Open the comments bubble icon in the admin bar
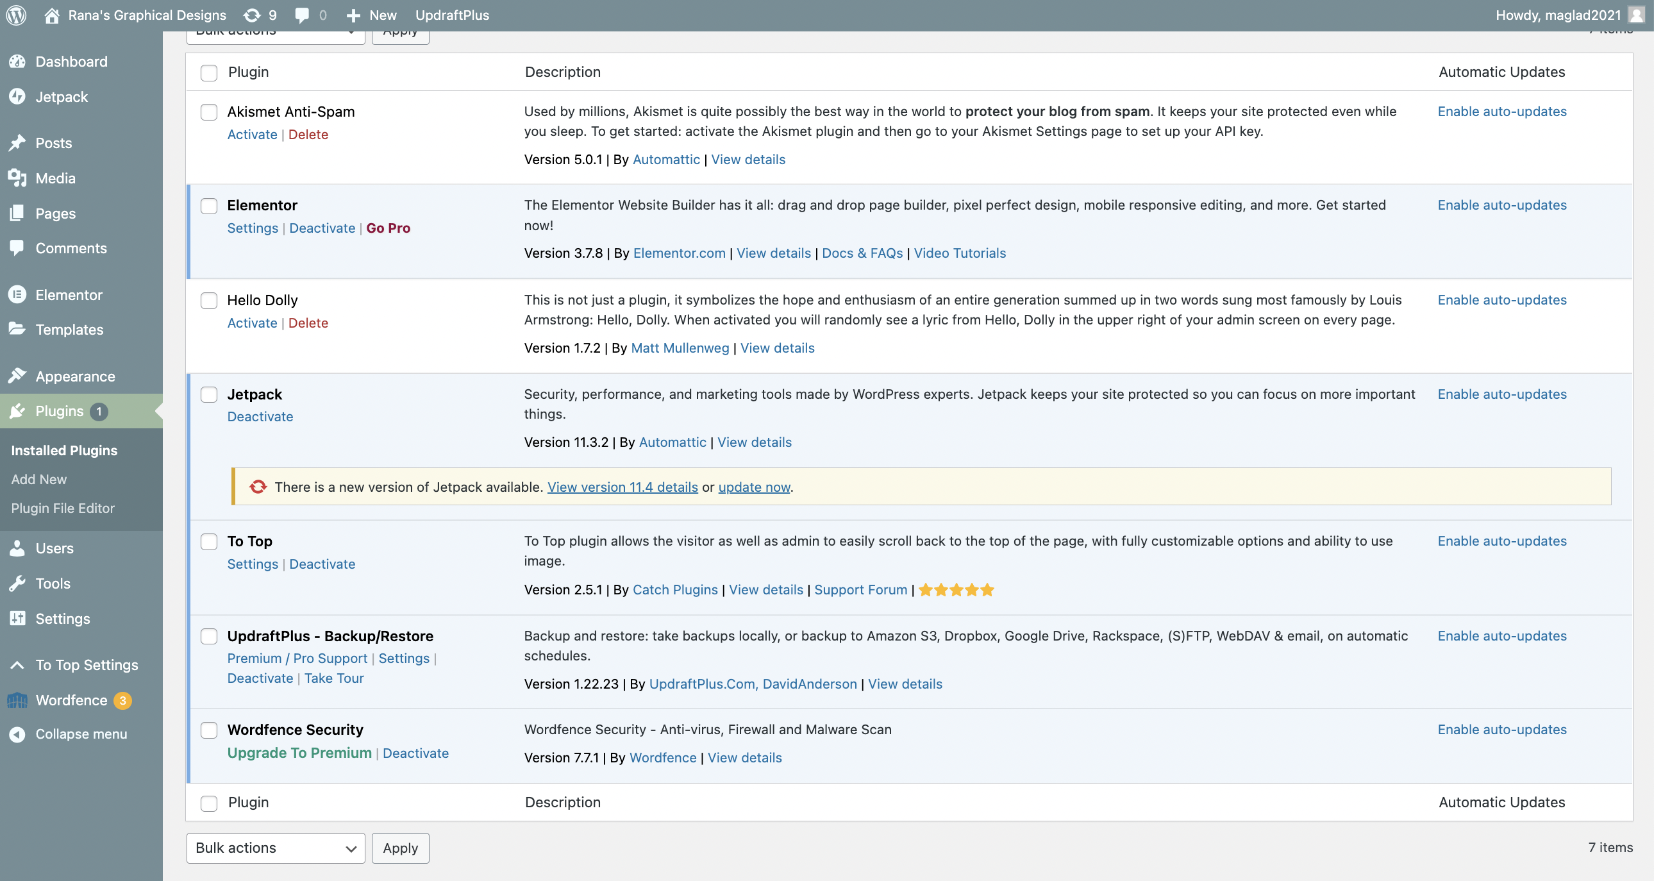Viewport: 1654px width, 881px height. [301, 15]
